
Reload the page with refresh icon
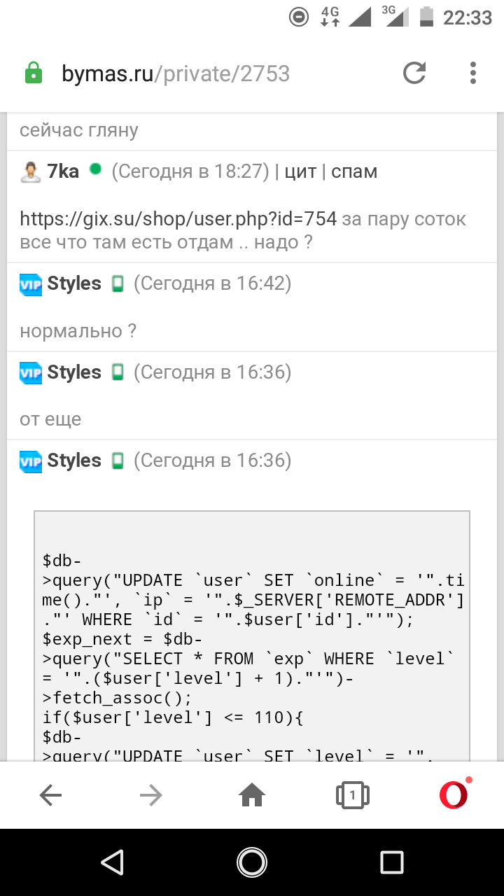pos(414,73)
